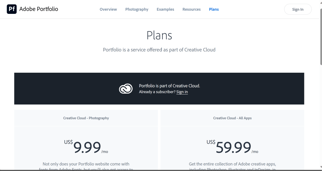Screen dimensions: 322x171
Task: Select the Creative Cloud - Photography plan header
Action: point(86,118)
